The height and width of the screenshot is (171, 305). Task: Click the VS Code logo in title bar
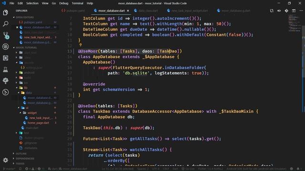[x=4, y=3]
